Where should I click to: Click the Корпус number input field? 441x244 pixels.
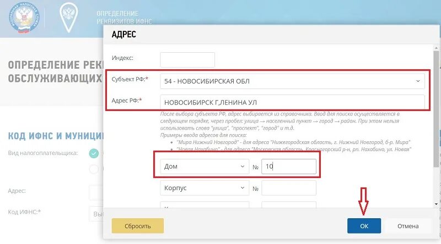pyautogui.click(x=288, y=188)
